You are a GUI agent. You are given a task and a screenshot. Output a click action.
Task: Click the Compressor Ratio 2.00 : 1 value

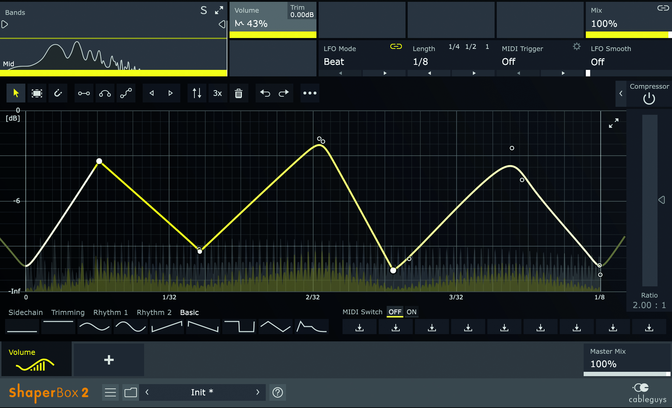[649, 305]
